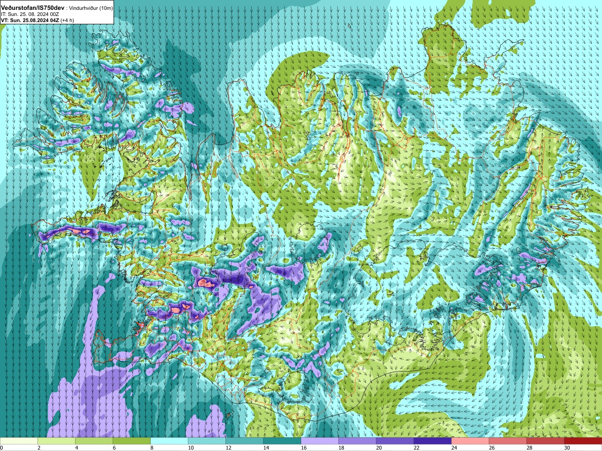The image size is (602, 451).
Task: Select the VT: Sun. 25.08.2024 04Z line
Action: click(30, 20)
